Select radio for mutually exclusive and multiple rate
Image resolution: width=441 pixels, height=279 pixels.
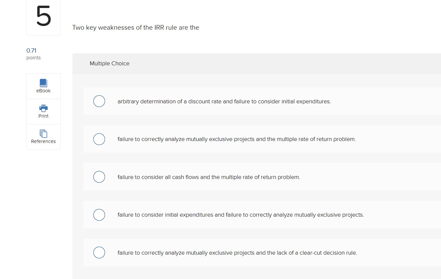tap(99, 139)
